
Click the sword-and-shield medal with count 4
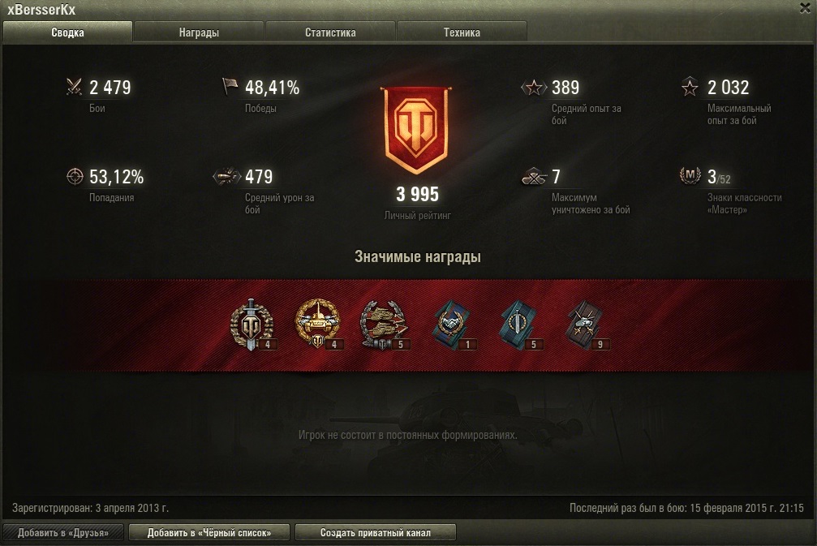coord(252,324)
